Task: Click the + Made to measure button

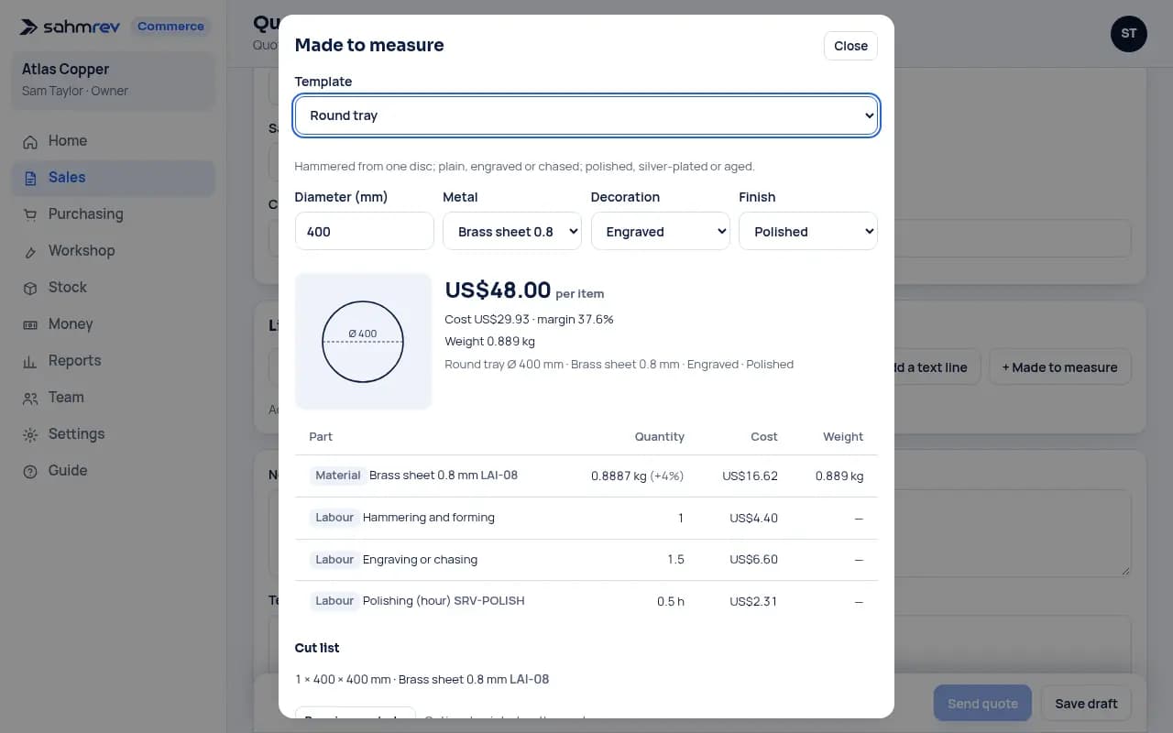Action: [x=1059, y=367]
